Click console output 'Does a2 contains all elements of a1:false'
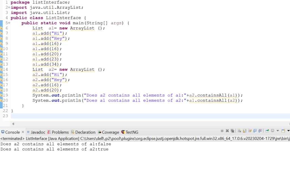Image resolution: width=290 pixels, height=170 pixels. click(56, 144)
